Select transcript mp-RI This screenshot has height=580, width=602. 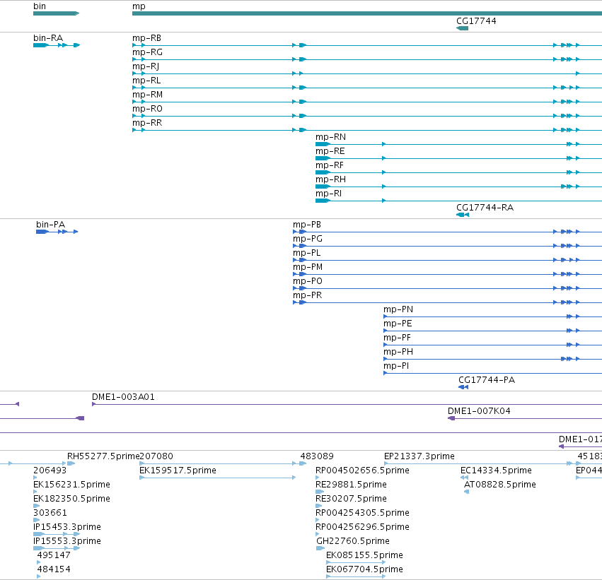coord(328,194)
